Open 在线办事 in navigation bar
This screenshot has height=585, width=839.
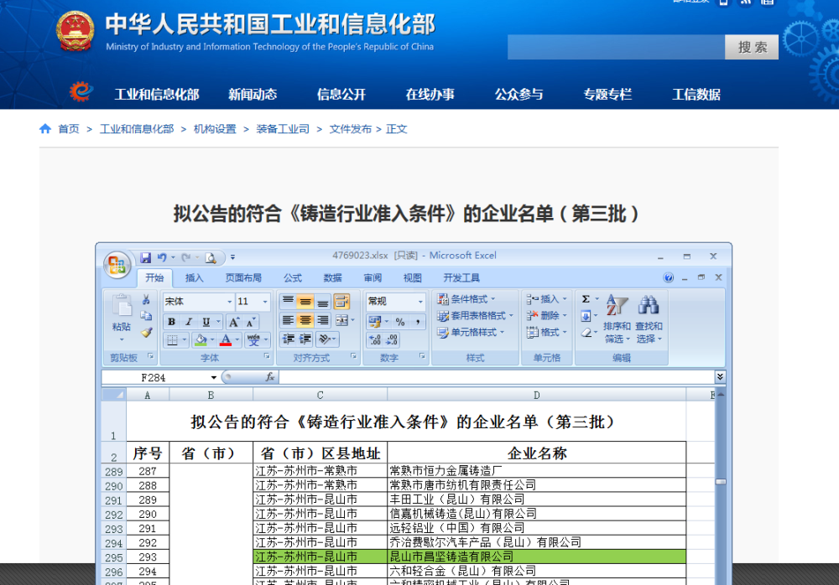[430, 95]
